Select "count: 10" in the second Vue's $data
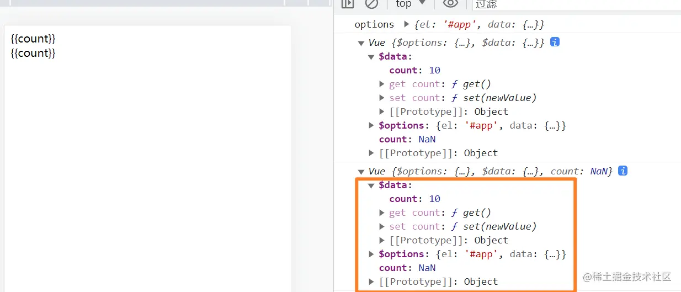Viewport: 681px width, 292px height. tap(414, 199)
